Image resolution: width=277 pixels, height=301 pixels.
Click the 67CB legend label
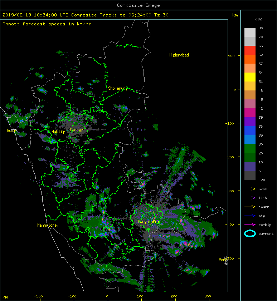tap(263, 189)
